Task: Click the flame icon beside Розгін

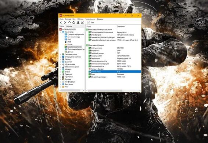Action: pyautogui.click(x=66, y=44)
